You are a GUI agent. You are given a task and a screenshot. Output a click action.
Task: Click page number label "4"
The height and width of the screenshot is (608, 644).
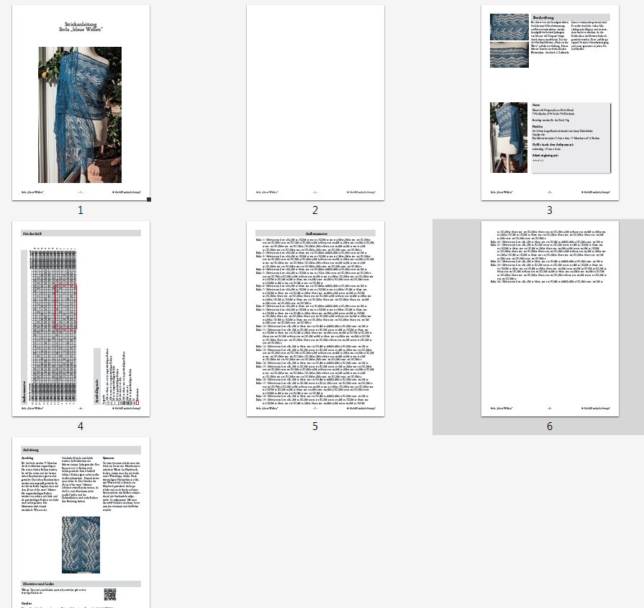81,426
